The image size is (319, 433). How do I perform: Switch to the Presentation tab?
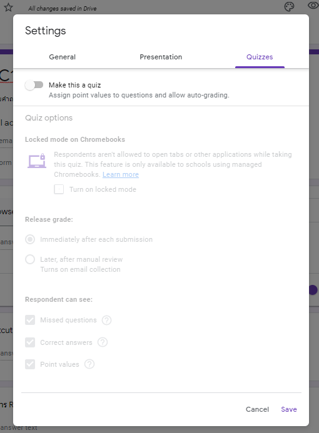(x=161, y=57)
